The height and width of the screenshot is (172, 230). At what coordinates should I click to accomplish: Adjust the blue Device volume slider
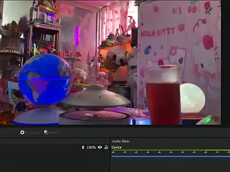coord(171,157)
